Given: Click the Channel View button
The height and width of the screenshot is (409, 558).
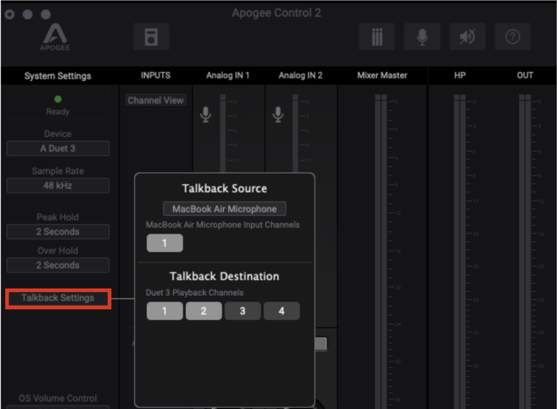Looking at the screenshot, I should tap(155, 100).
